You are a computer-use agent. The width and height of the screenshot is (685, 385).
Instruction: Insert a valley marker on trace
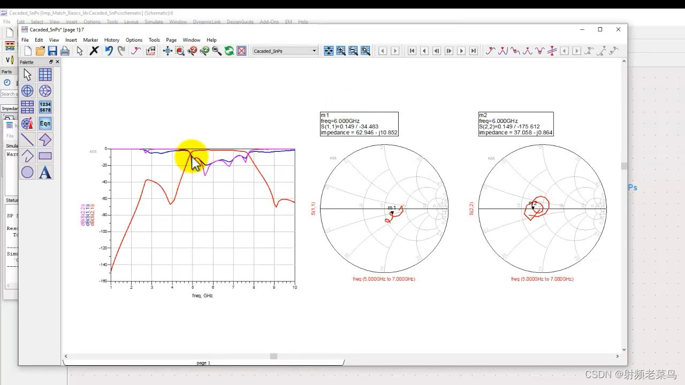click(x=515, y=51)
